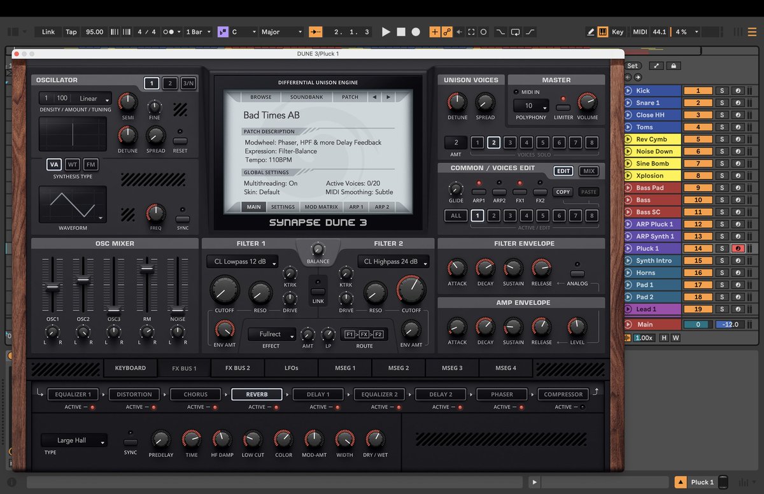
Task: Click COPY in common voices edit
Action: [x=563, y=192]
